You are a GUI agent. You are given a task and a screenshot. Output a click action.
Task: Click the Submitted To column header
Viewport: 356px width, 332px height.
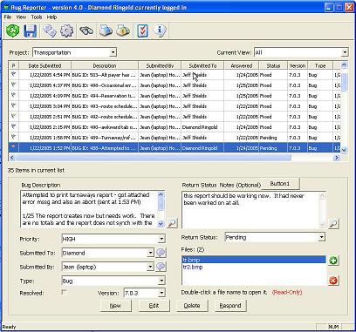[202, 65]
